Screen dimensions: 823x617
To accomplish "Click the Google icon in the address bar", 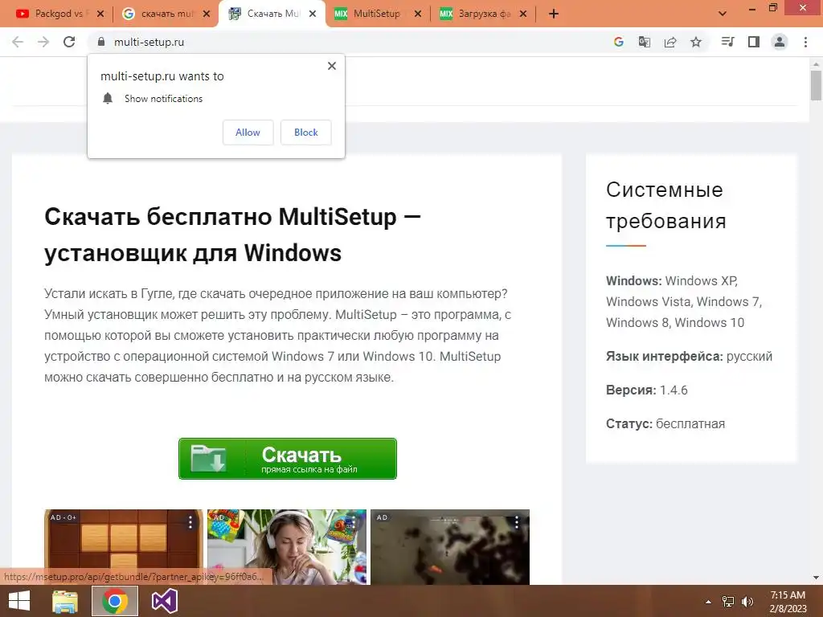I will click(618, 42).
